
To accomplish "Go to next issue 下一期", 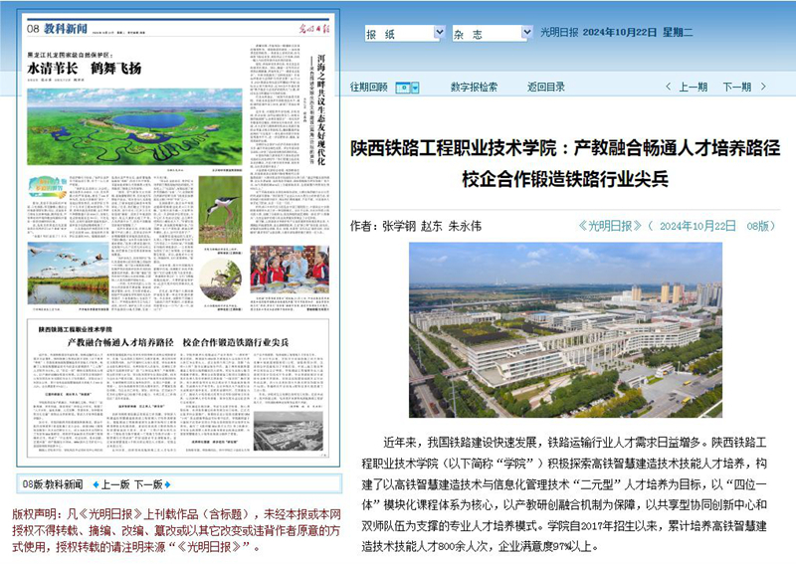I will (736, 87).
